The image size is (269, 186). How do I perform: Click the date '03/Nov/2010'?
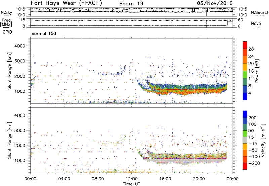pyautogui.click(x=215, y=3)
